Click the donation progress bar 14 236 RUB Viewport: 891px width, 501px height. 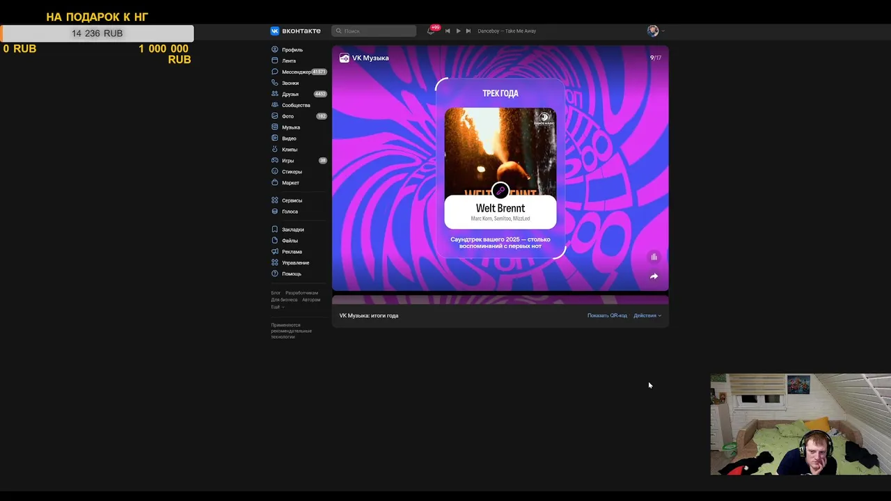[x=97, y=33]
